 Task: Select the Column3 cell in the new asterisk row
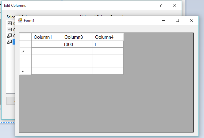click(x=77, y=71)
